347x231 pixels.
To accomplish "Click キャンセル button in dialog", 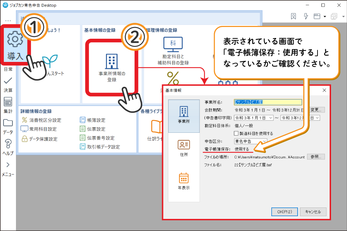I will point(313,212).
